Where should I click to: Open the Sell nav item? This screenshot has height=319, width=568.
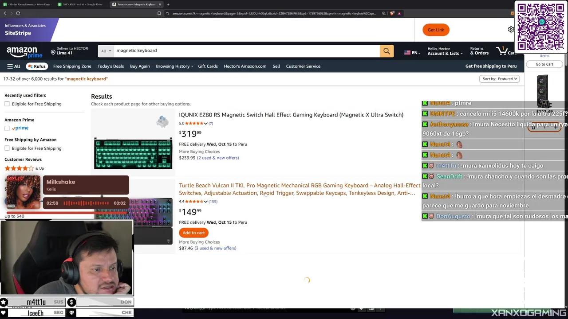pos(276,66)
